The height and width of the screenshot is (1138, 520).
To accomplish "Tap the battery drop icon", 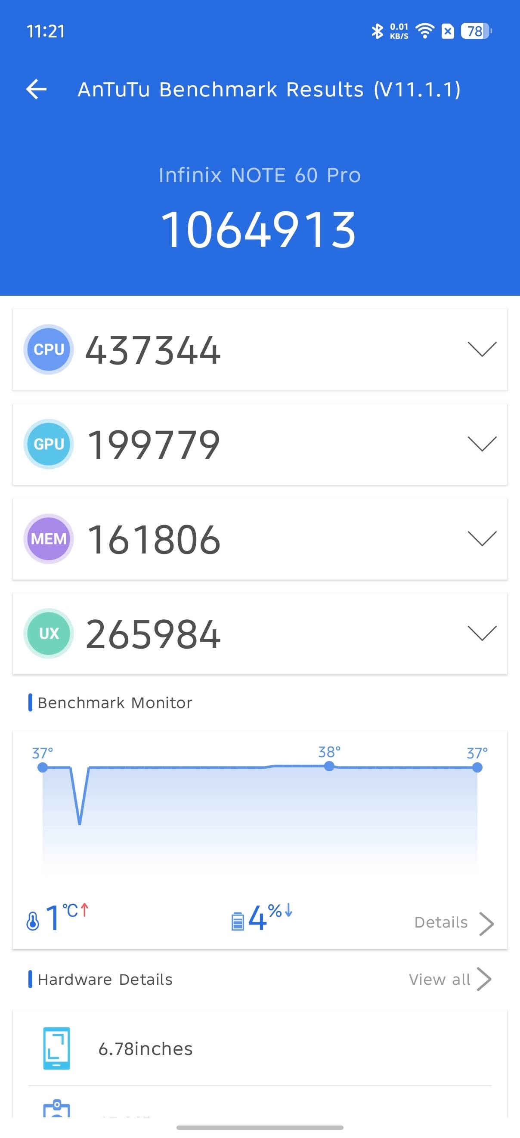I will (238, 921).
